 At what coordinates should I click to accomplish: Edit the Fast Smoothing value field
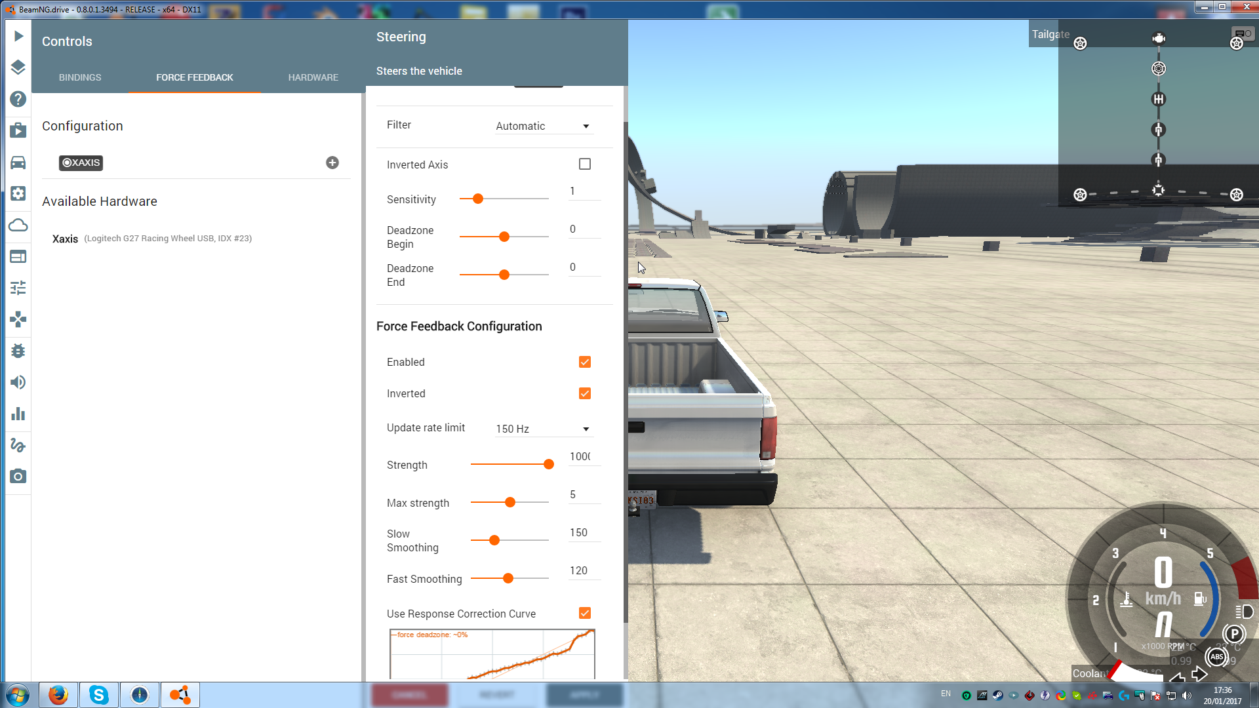[584, 571]
